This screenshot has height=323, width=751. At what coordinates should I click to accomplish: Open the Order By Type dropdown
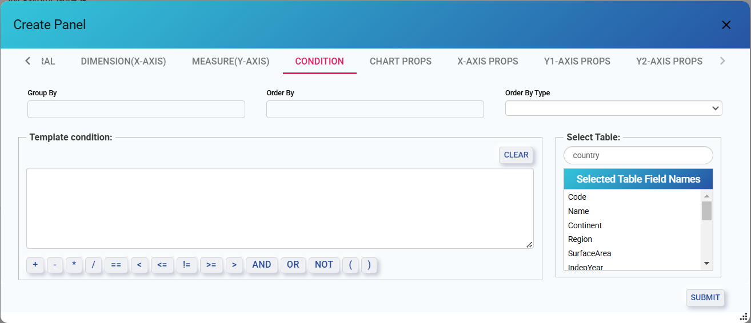(x=613, y=108)
